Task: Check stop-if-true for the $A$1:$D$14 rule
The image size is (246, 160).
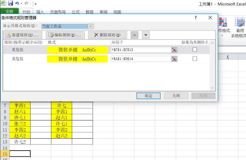Action: tap(195, 59)
